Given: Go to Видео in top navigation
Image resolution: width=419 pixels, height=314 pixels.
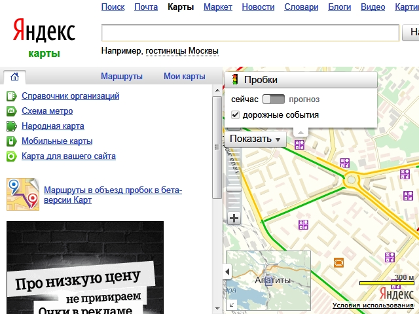Looking at the screenshot, I should coord(373,7).
